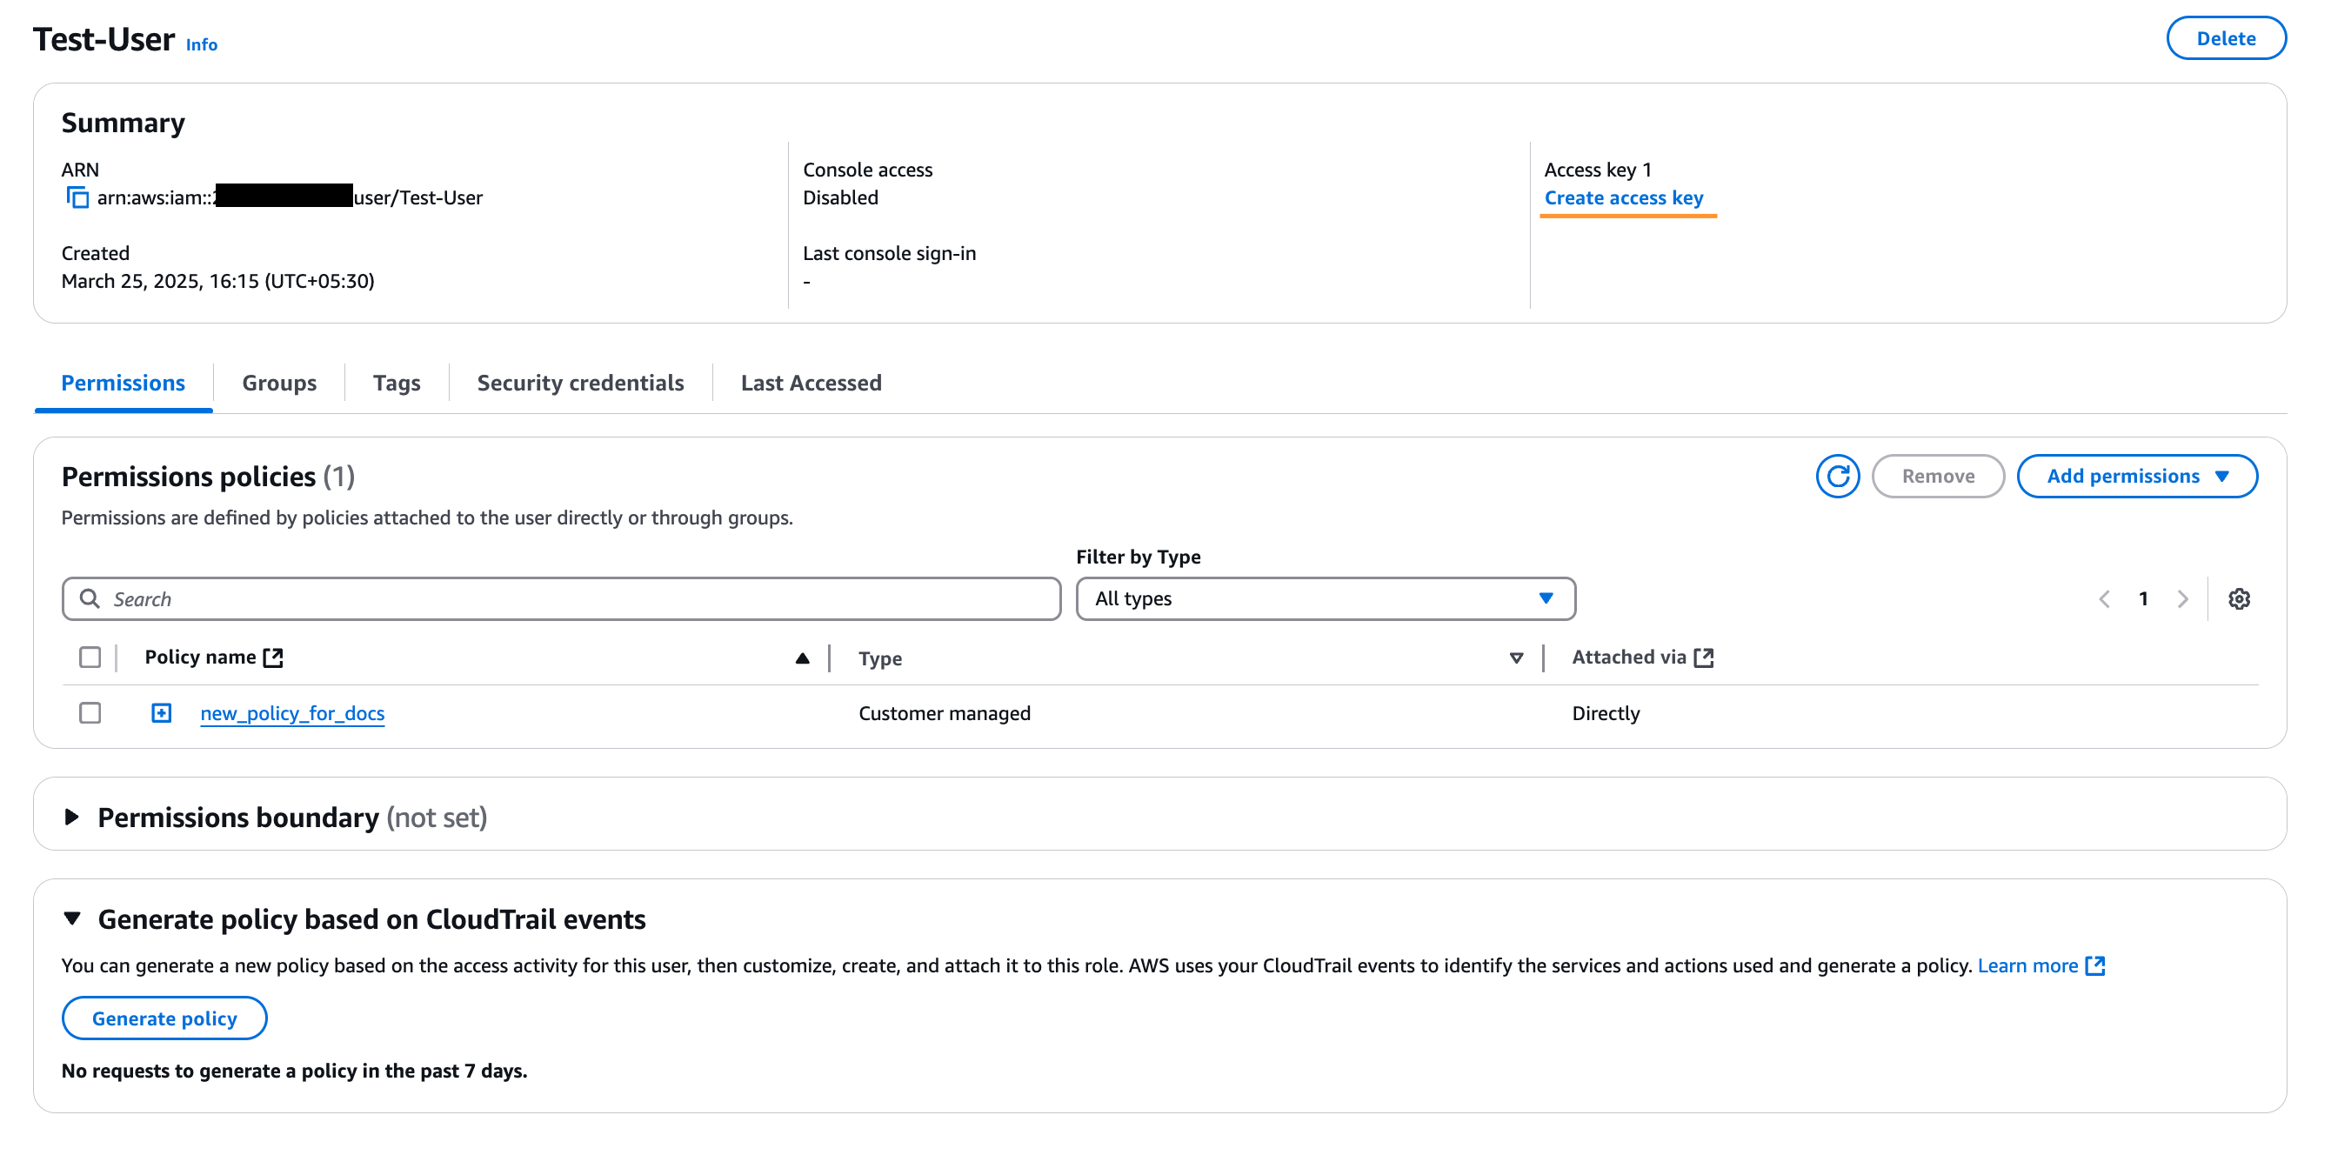The height and width of the screenshot is (1155, 2331).
Task: Click external link icon beside Policy name
Action: (273, 658)
